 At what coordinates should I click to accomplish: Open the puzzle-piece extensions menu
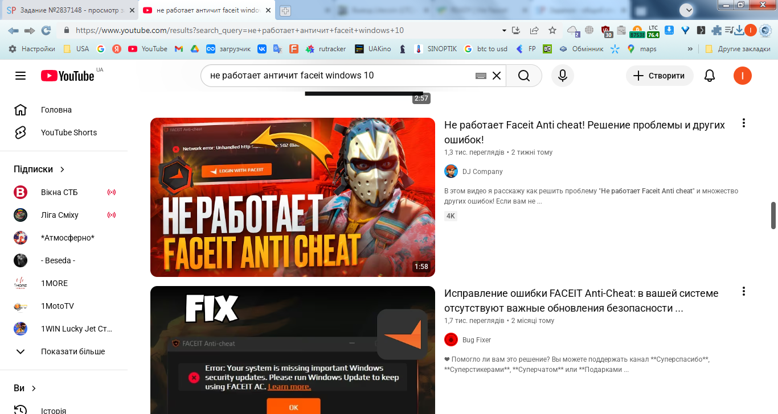716,30
